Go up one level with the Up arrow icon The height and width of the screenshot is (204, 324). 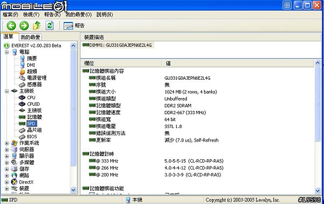click(x=37, y=25)
